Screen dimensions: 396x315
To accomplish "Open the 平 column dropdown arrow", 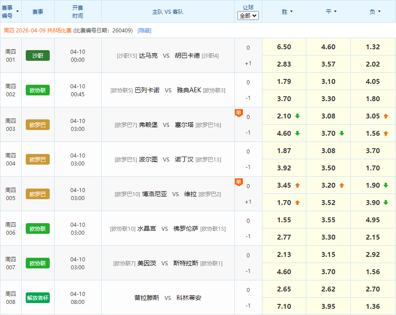I will click(x=335, y=12).
